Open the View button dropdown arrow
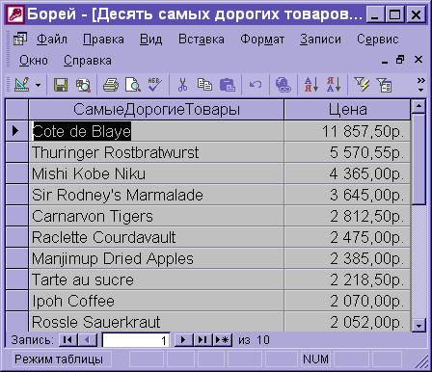The width and height of the screenshot is (432, 372). click(x=38, y=85)
